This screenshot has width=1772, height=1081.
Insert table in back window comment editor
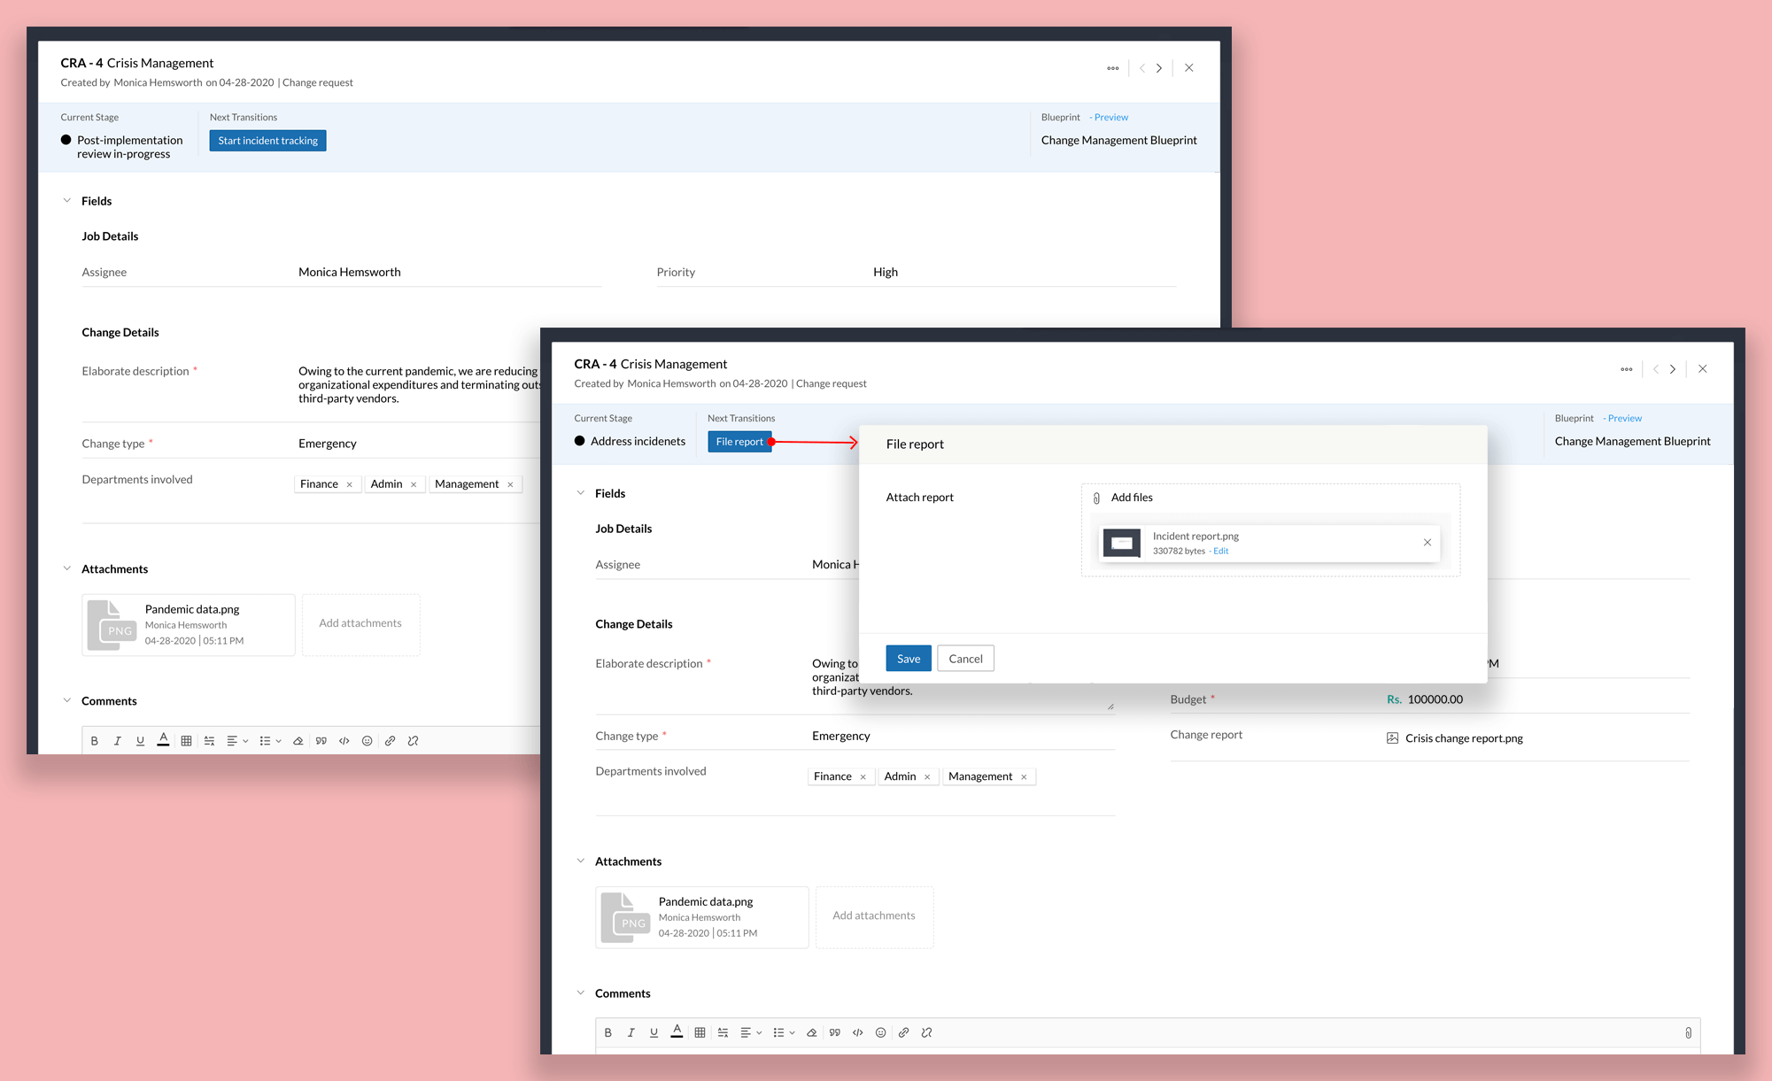186,741
